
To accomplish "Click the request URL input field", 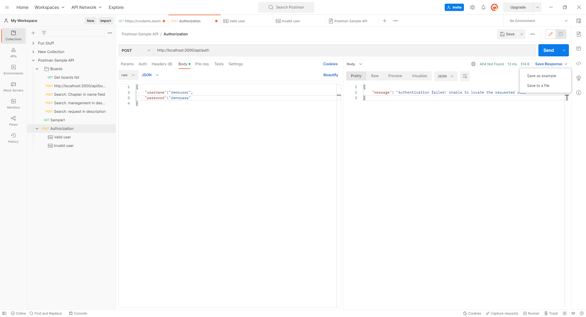I will [x=345, y=50].
